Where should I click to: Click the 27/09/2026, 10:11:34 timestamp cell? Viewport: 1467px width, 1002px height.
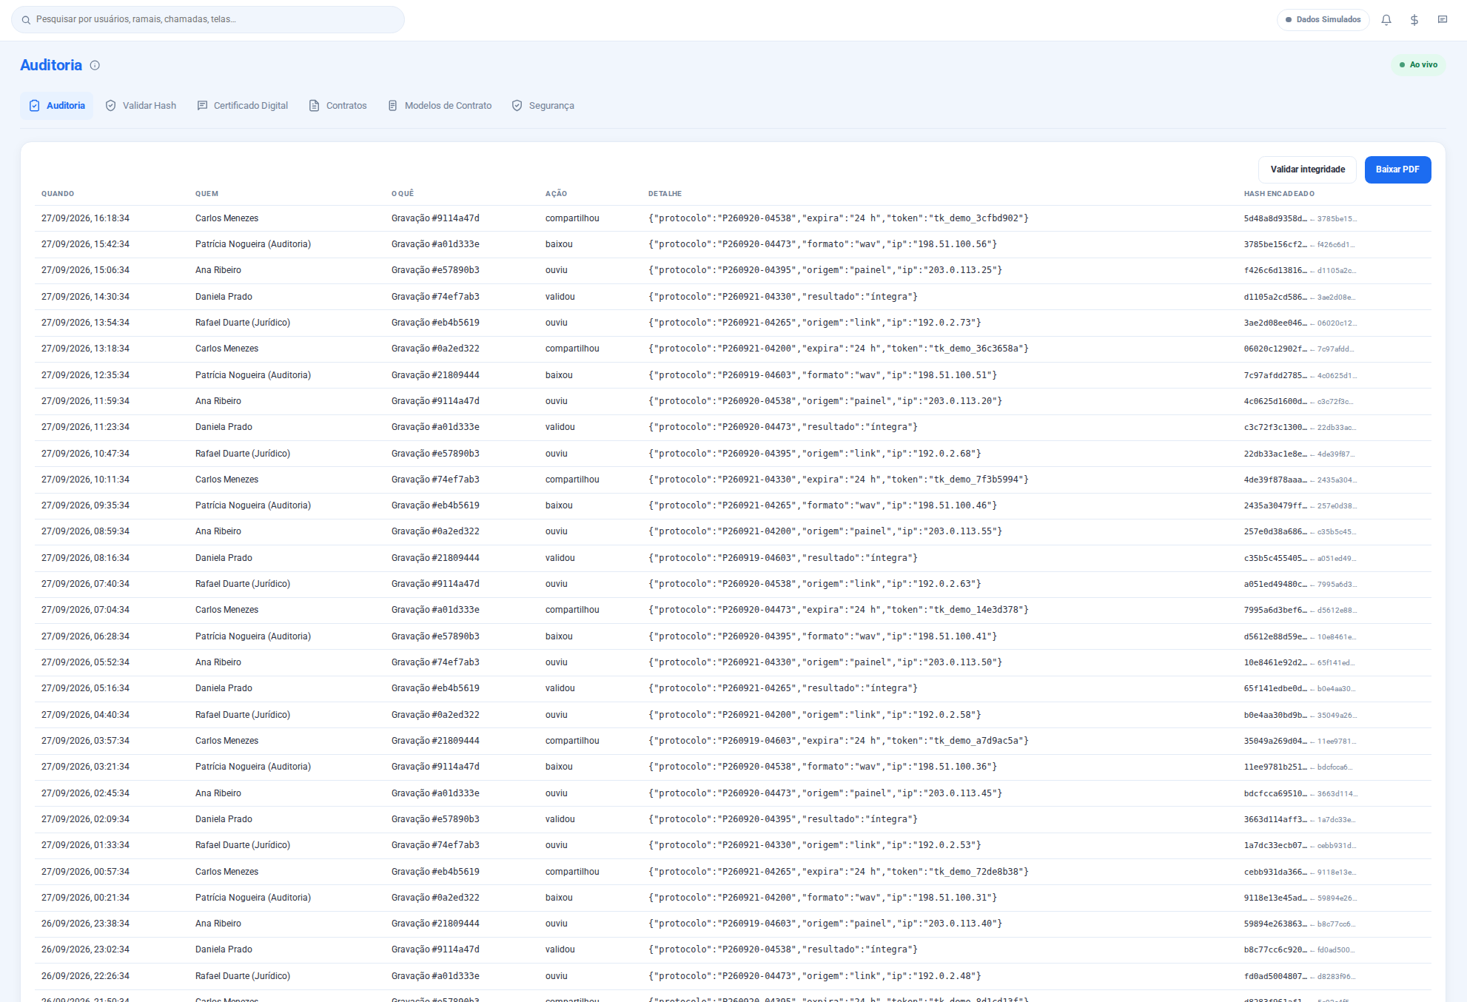click(85, 480)
